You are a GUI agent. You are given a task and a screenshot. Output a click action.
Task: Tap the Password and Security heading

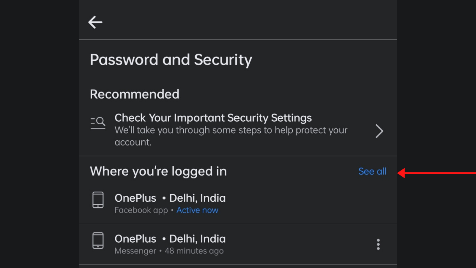tap(171, 60)
